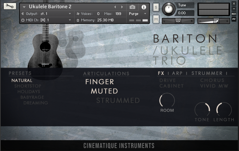Close the instrument with X button

pos(234,3)
